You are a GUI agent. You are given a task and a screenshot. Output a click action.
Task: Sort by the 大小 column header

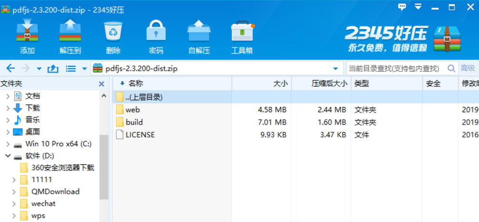pyautogui.click(x=261, y=83)
